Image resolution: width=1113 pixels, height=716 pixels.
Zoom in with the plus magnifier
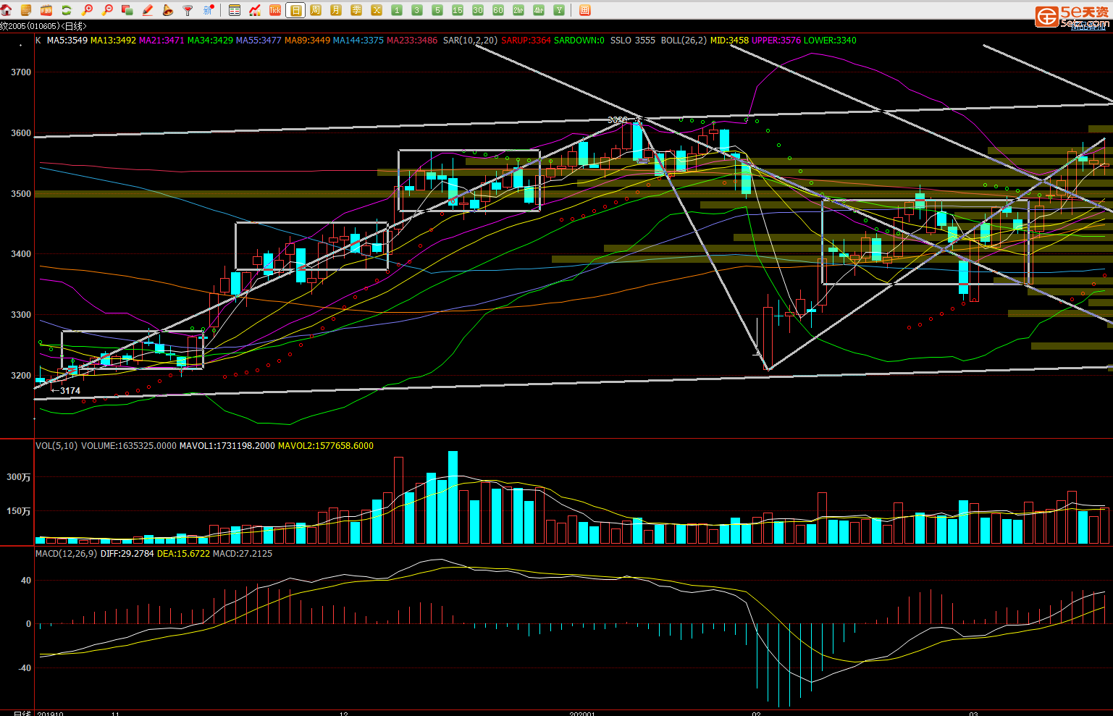click(87, 10)
